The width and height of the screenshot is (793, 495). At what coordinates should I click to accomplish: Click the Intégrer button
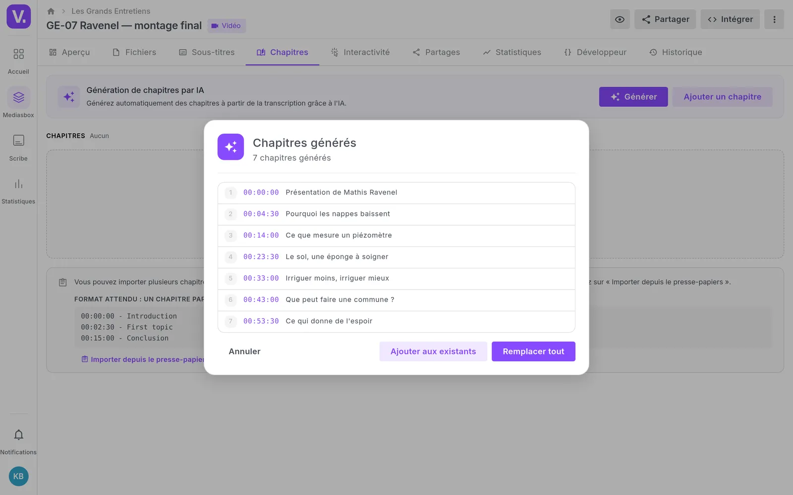pos(730,19)
